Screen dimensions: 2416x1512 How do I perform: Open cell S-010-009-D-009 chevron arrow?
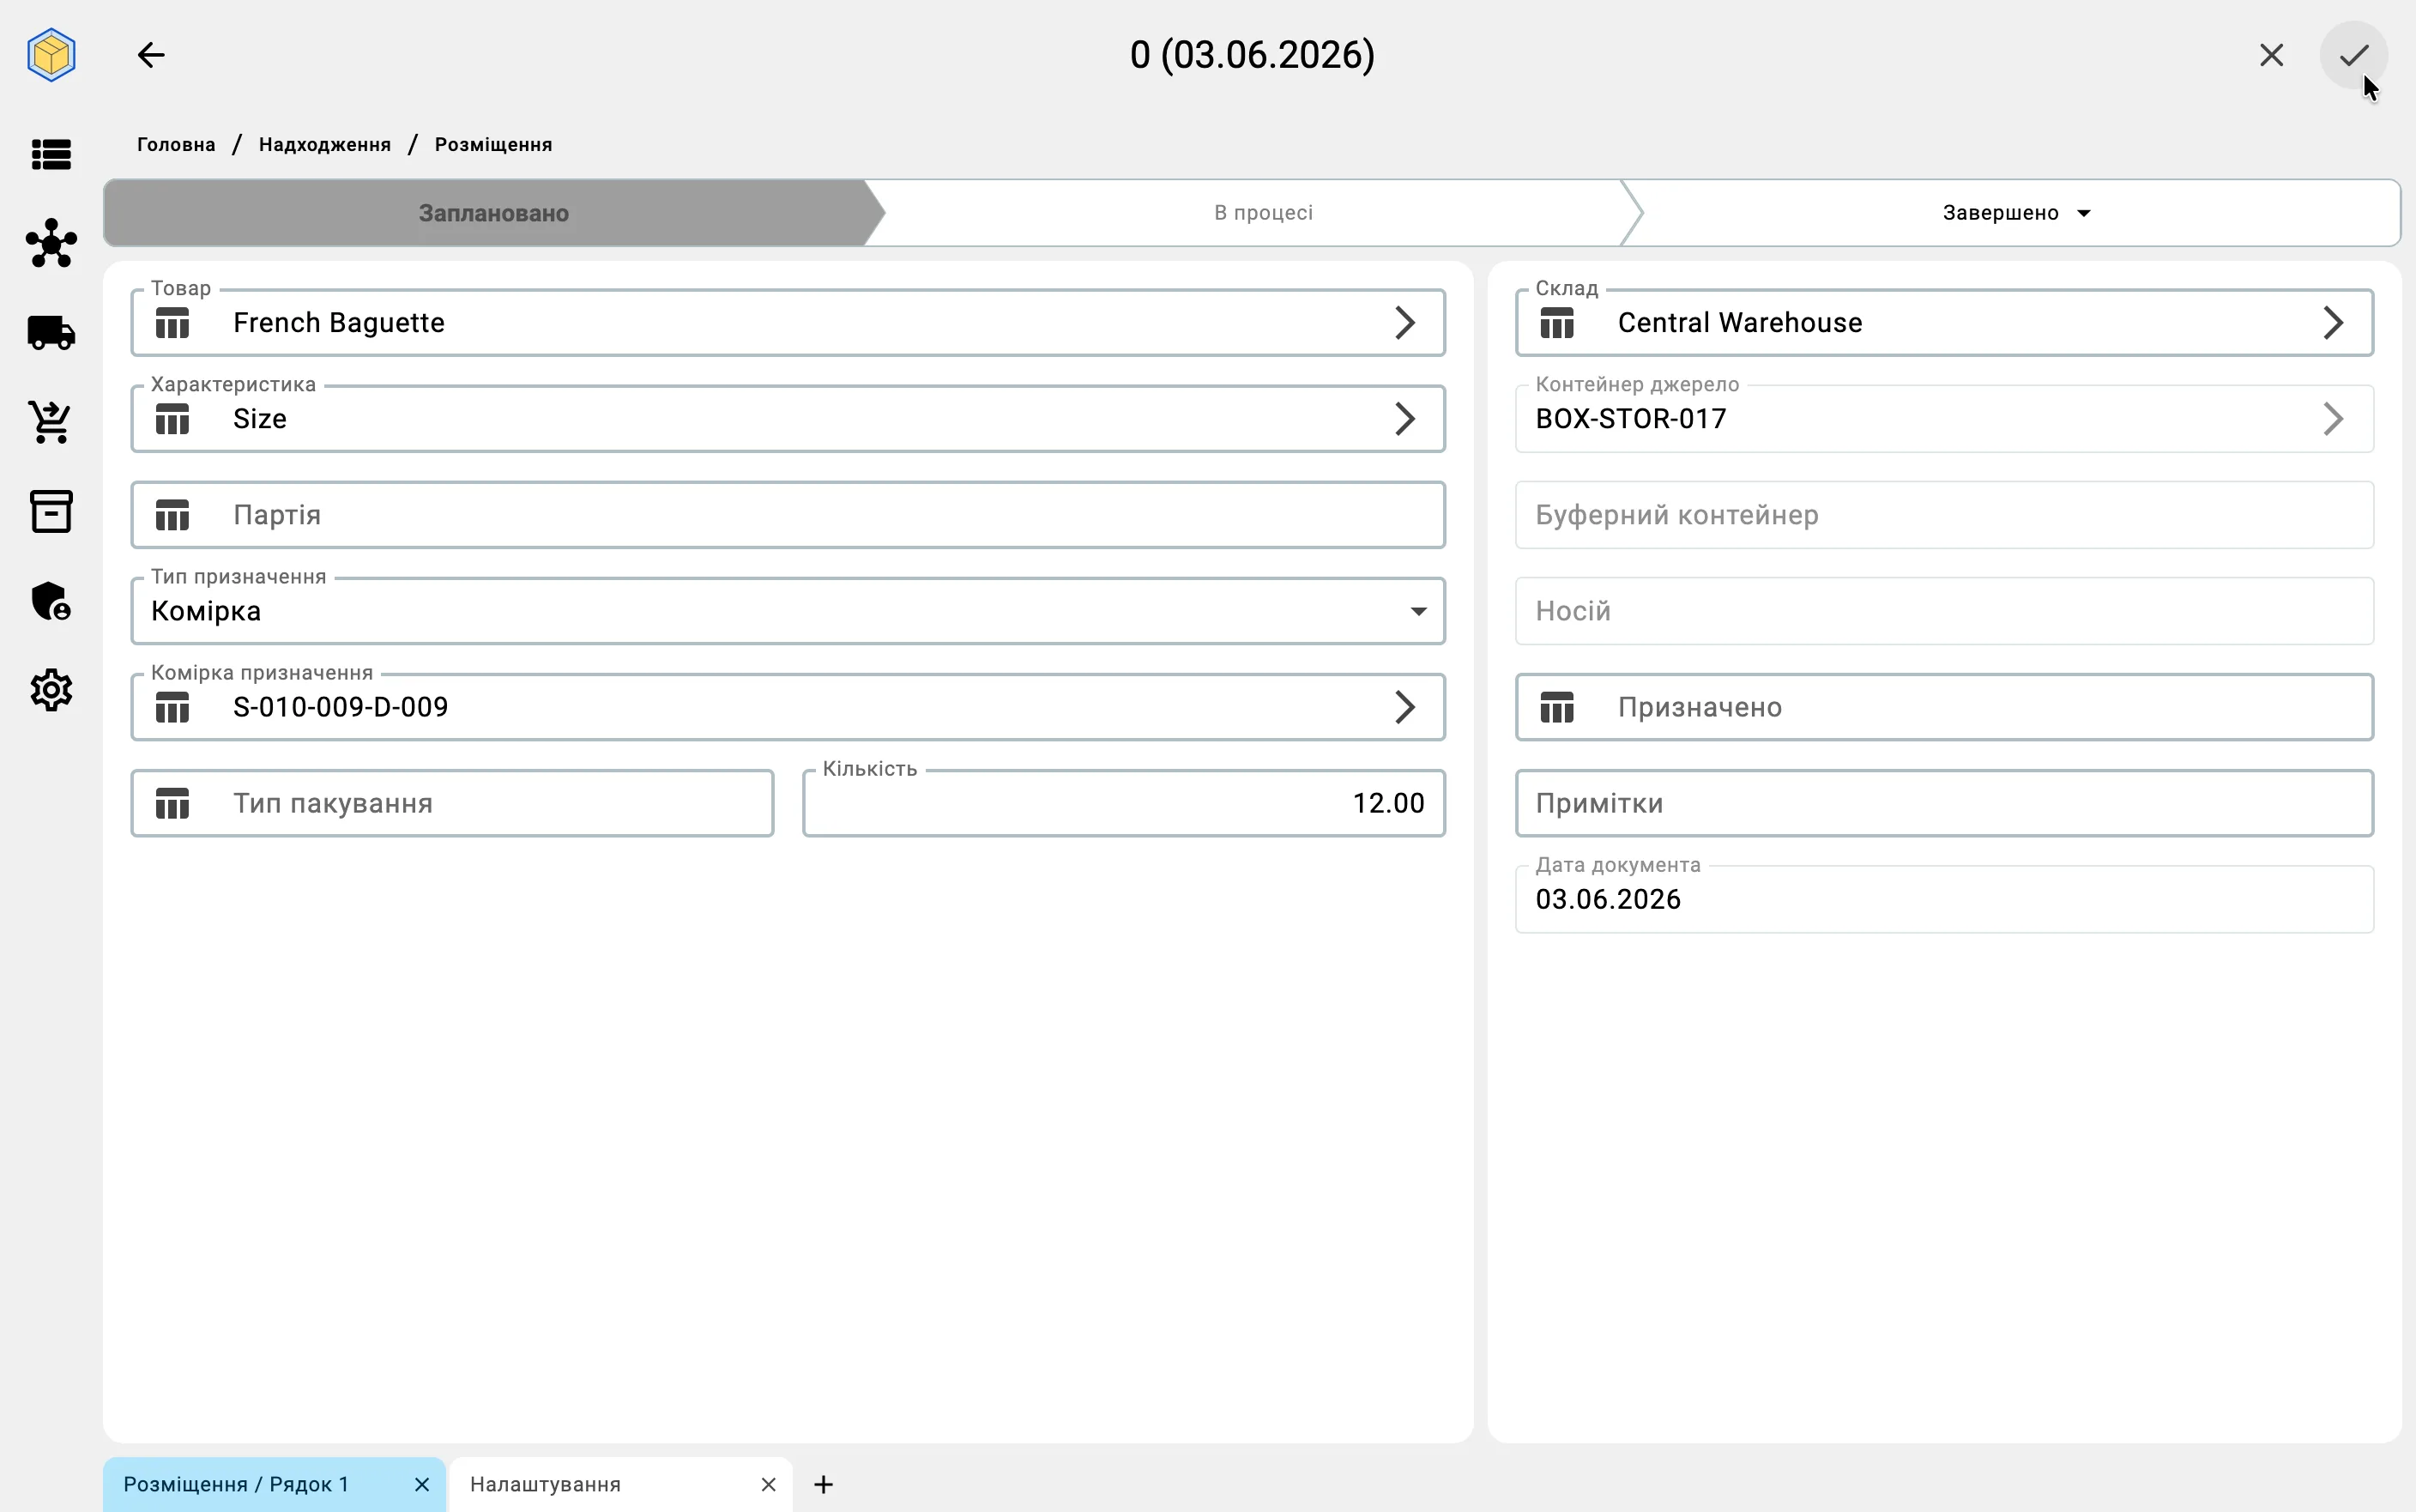pos(1404,707)
